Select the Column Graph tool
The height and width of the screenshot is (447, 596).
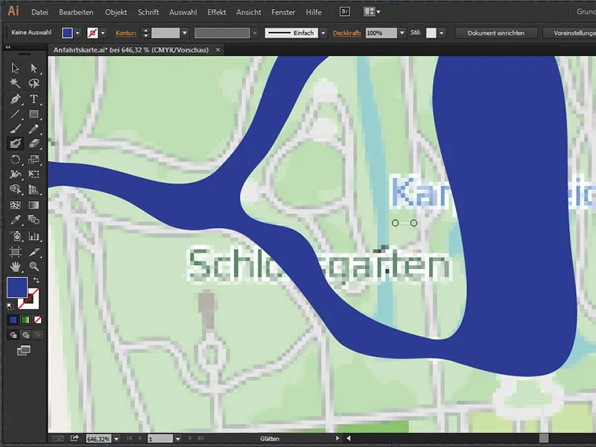[34, 236]
